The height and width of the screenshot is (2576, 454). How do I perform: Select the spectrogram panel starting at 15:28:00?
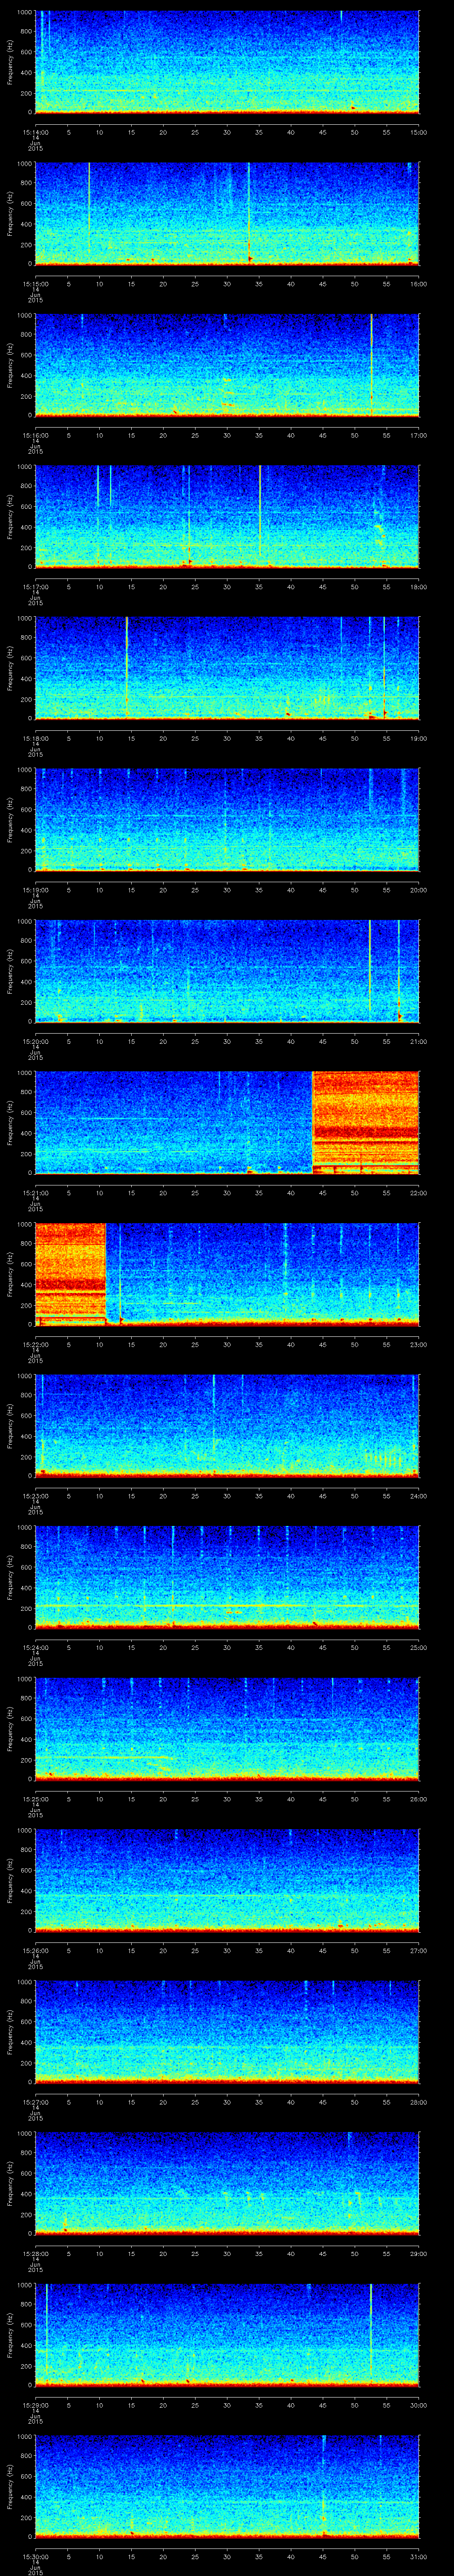(x=227, y=2183)
